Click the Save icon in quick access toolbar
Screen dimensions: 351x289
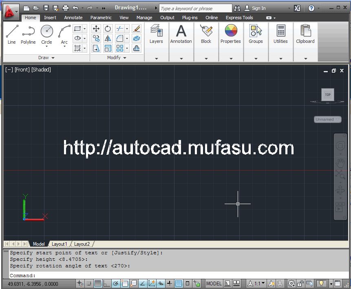pyautogui.click(x=46, y=8)
